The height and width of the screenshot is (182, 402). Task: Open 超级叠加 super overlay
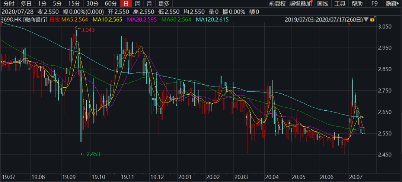tap(301, 4)
